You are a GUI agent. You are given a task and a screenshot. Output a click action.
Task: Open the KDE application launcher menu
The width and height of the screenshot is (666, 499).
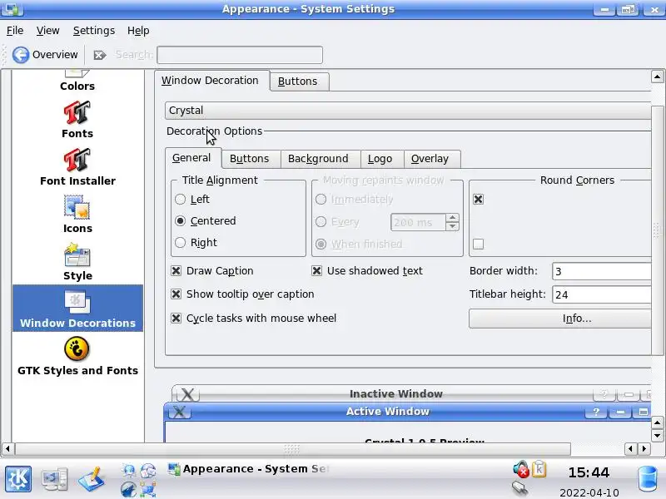click(x=18, y=479)
